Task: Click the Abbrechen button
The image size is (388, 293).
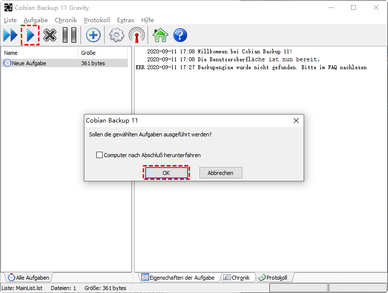Action: [x=221, y=172]
